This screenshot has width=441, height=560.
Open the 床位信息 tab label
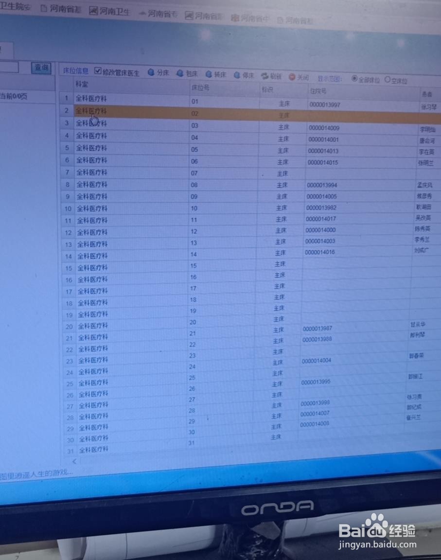click(76, 70)
